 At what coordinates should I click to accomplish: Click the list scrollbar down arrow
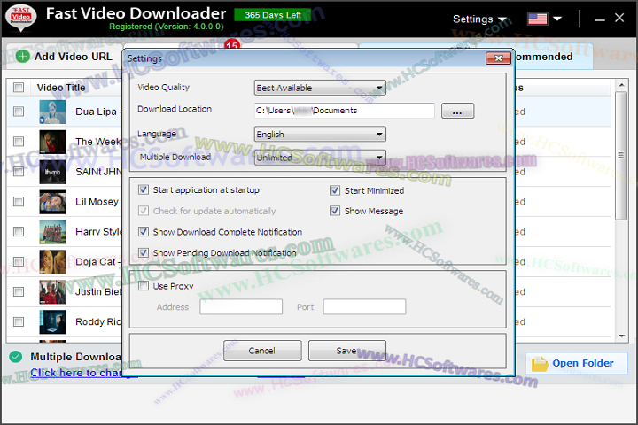(621, 336)
